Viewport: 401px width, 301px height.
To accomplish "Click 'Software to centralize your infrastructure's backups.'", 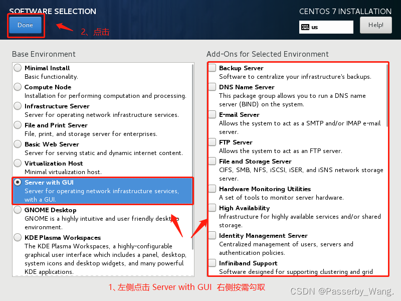I will [295, 77].
